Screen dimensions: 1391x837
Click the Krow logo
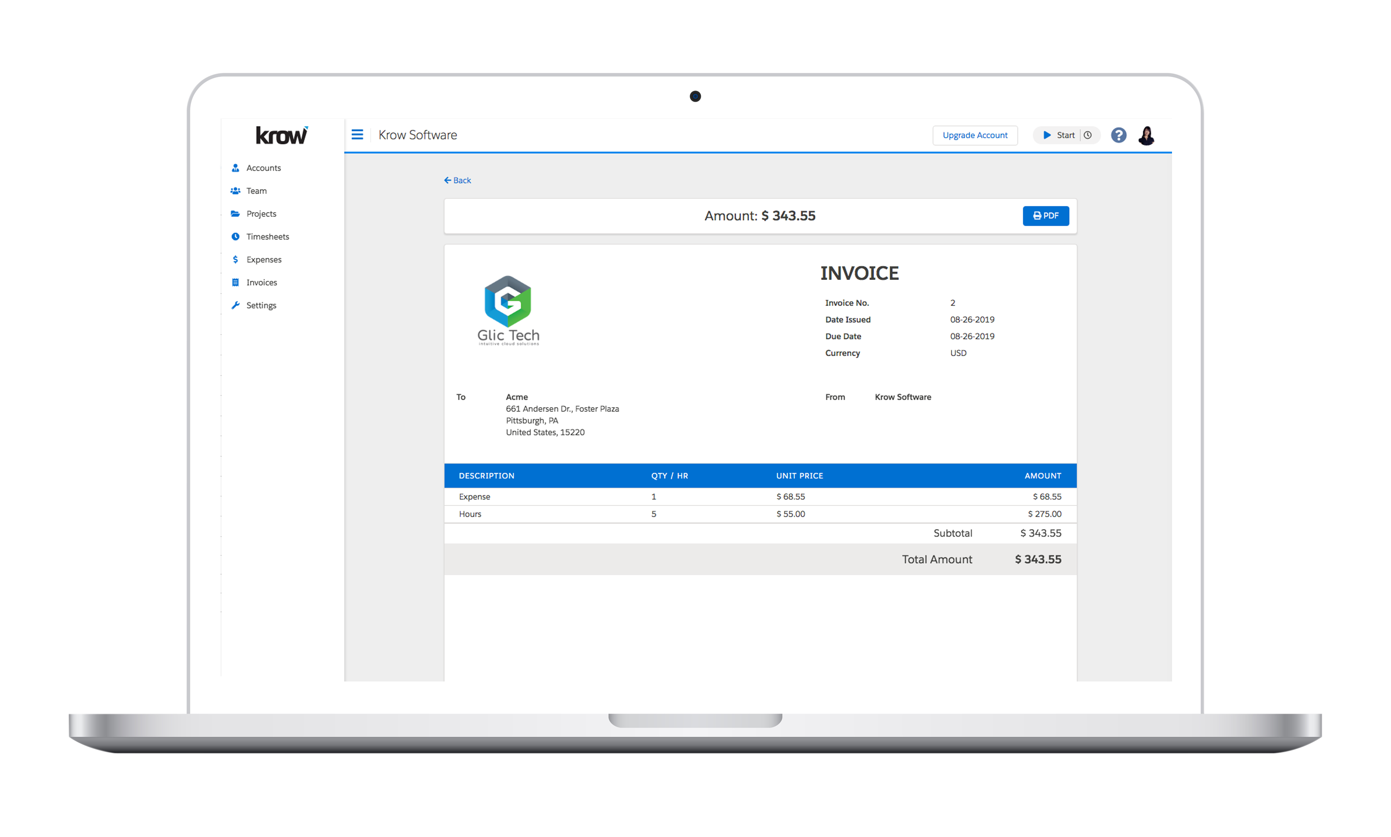pos(282,136)
